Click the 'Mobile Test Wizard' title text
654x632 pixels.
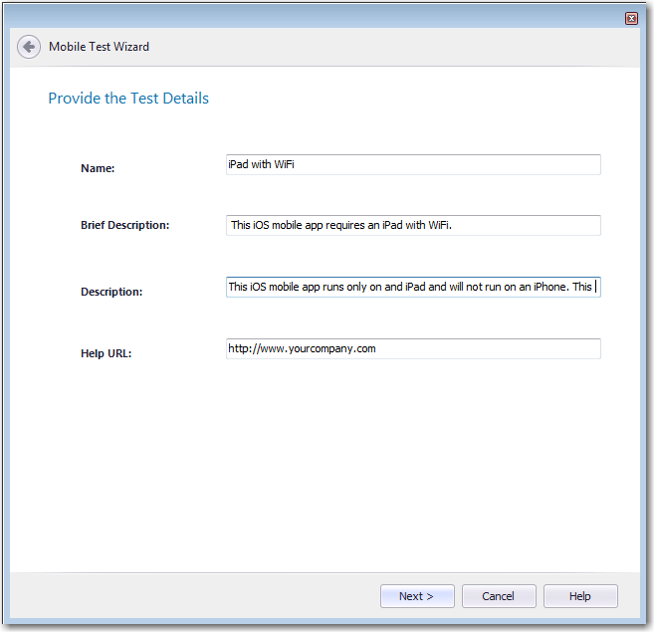coord(99,47)
